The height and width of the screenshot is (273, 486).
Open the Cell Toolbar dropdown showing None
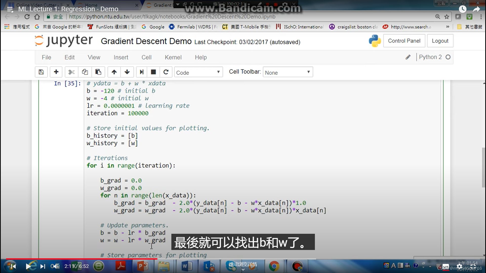coord(288,72)
